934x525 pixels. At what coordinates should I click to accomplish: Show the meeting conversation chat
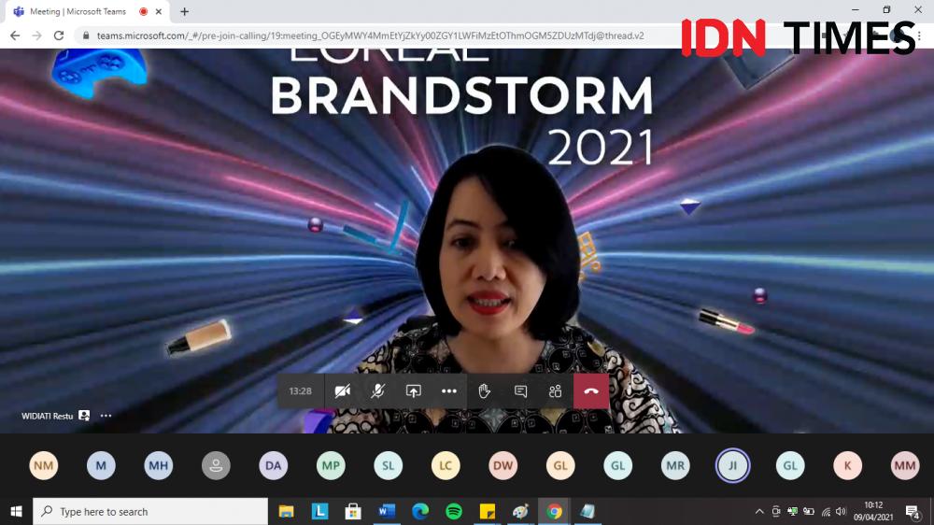coord(520,391)
